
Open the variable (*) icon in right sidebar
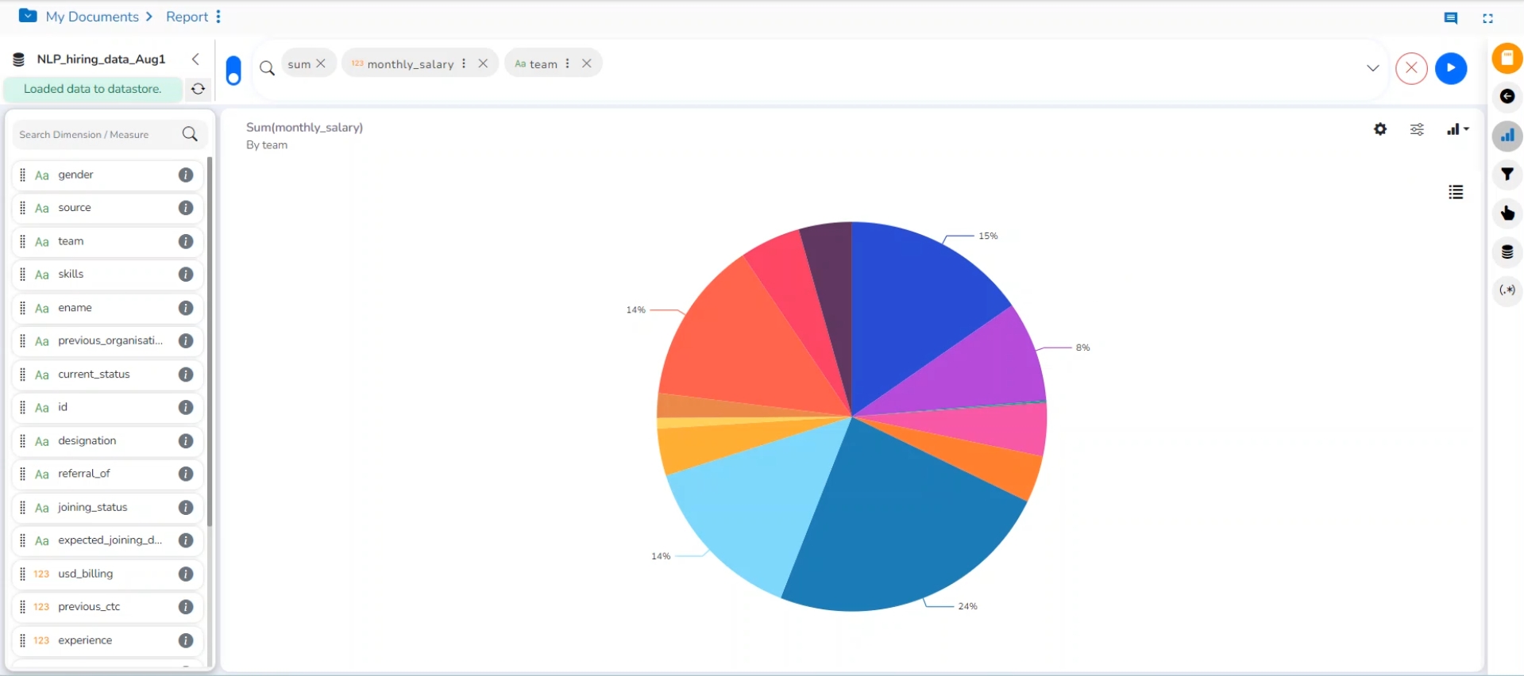point(1507,290)
